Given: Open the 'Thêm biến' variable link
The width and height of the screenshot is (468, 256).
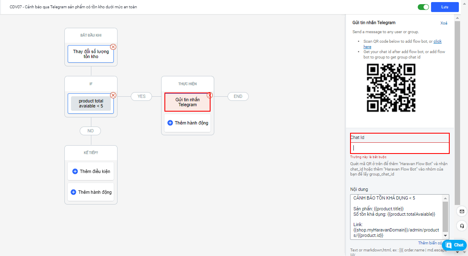Looking at the screenshot, I should tap(429, 243).
